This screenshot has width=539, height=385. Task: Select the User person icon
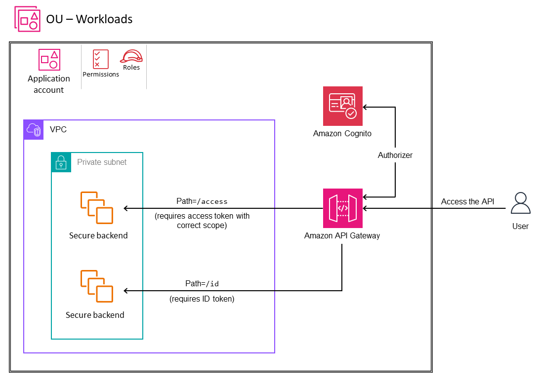coord(520,203)
